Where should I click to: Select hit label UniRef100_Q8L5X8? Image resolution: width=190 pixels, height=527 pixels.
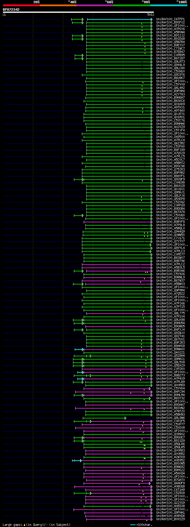tap(170, 362)
